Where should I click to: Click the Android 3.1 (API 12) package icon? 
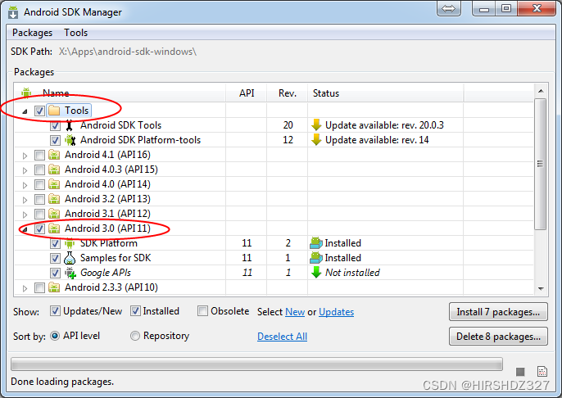(54, 214)
